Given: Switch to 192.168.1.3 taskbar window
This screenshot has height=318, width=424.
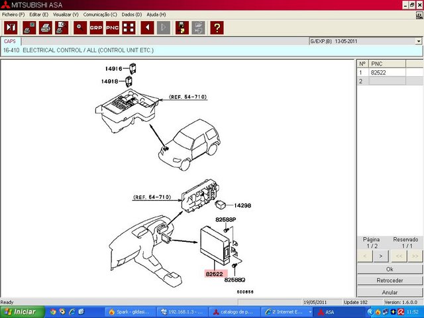Looking at the screenshot, I should (183, 312).
